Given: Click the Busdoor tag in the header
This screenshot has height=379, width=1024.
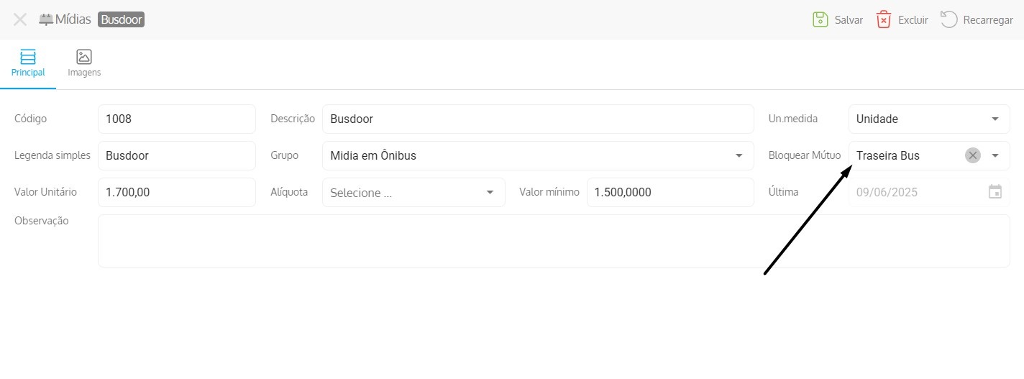Looking at the screenshot, I should coord(122,19).
